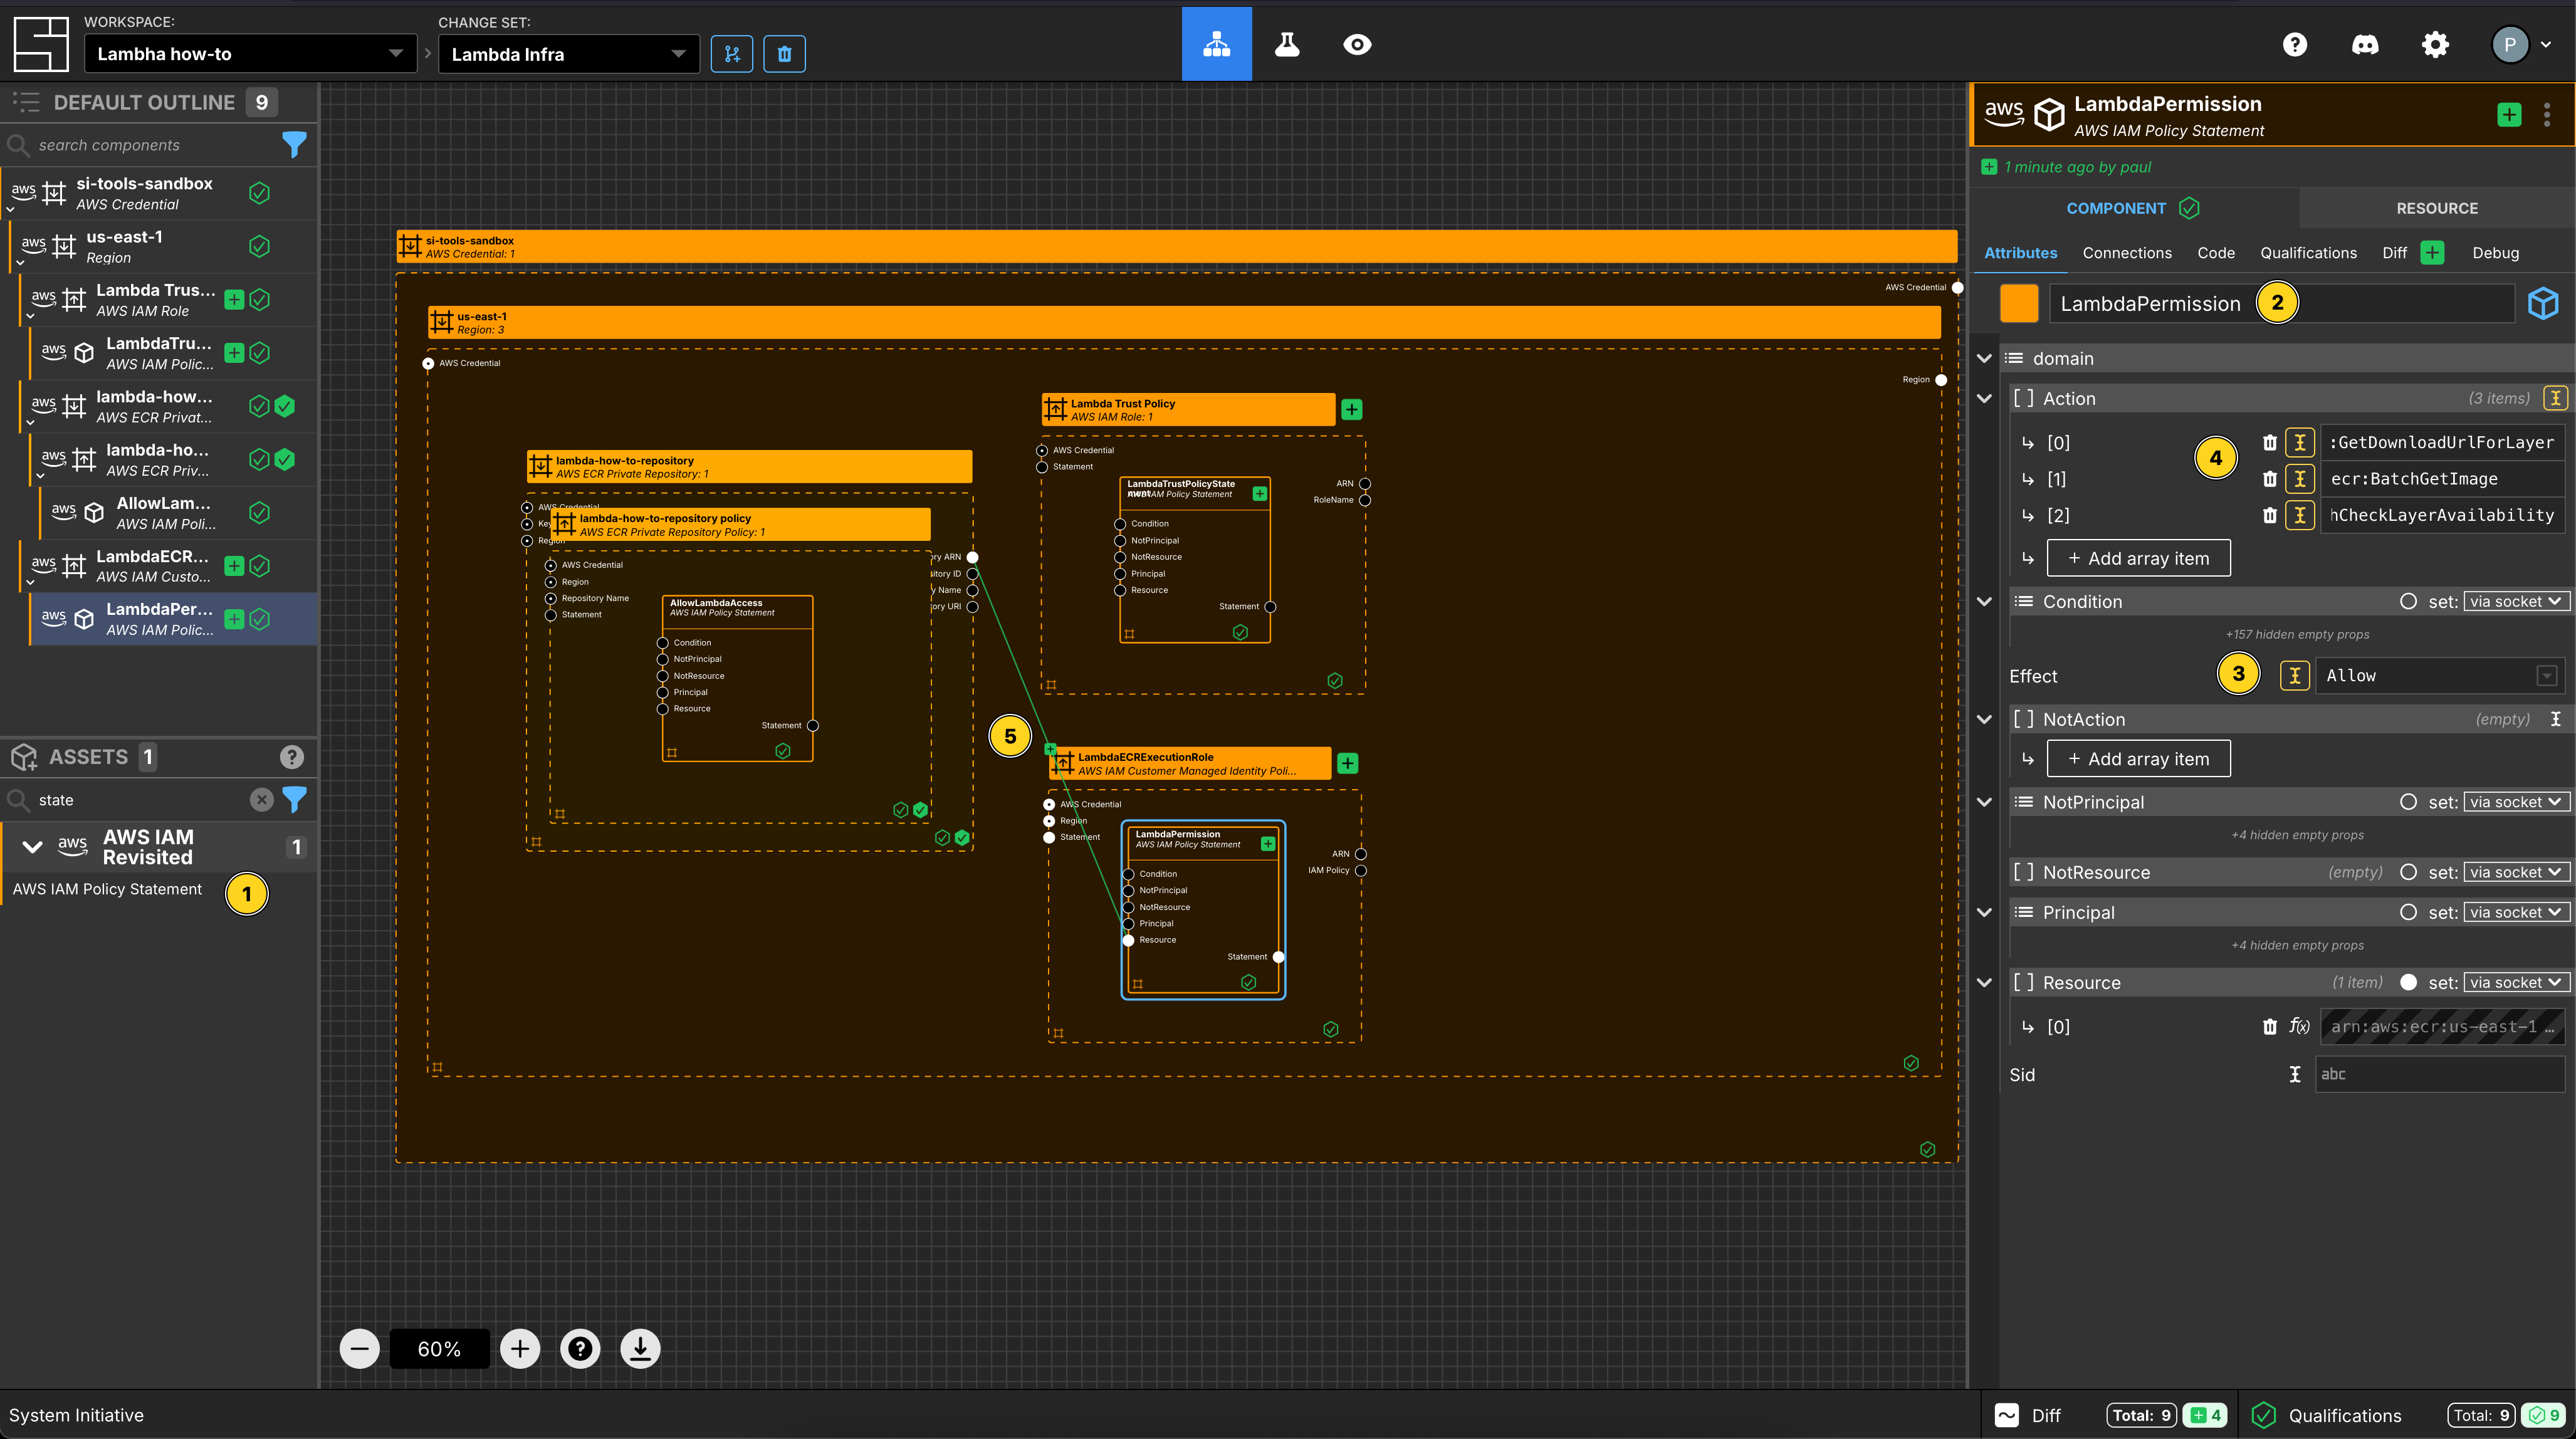
Task: Open the lab customize view
Action: click(x=1287, y=44)
